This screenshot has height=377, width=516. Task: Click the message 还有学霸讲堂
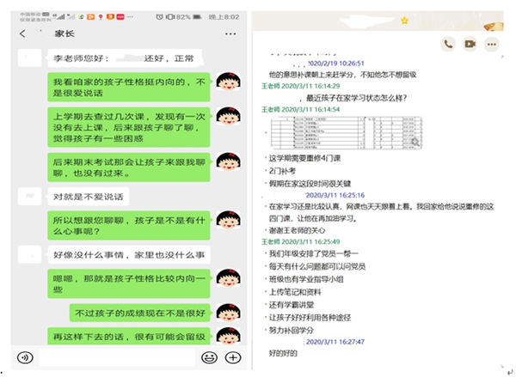pyautogui.click(x=292, y=305)
